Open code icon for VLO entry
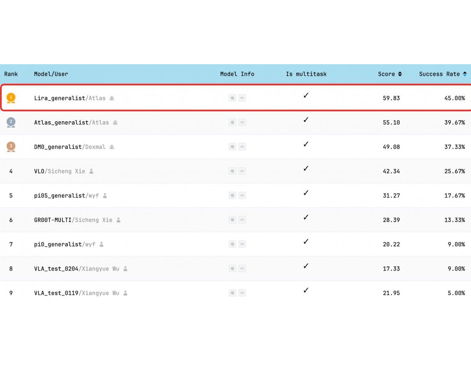The width and height of the screenshot is (471, 368). tap(242, 171)
